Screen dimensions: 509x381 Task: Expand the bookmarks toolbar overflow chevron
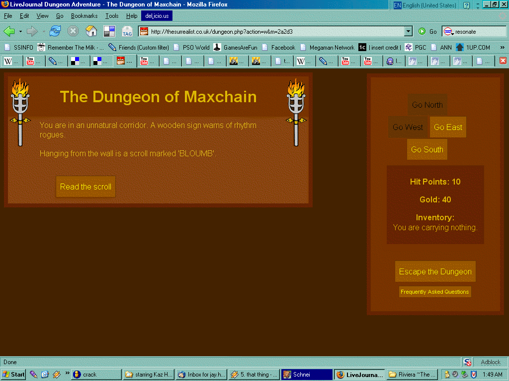[x=502, y=48]
